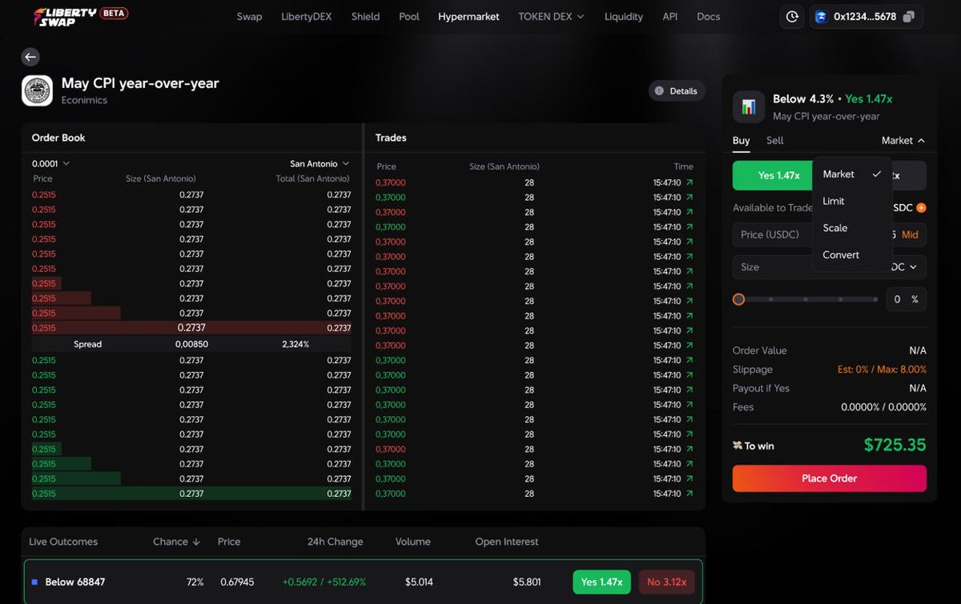This screenshot has width=961, height=604.
Task: Set price to Mid
Action: point(911,234)
